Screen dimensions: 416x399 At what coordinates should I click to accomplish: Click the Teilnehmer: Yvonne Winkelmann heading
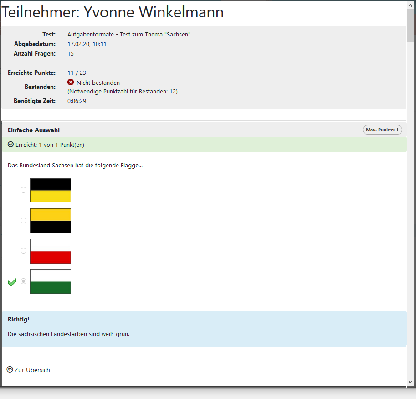point(113,12)
